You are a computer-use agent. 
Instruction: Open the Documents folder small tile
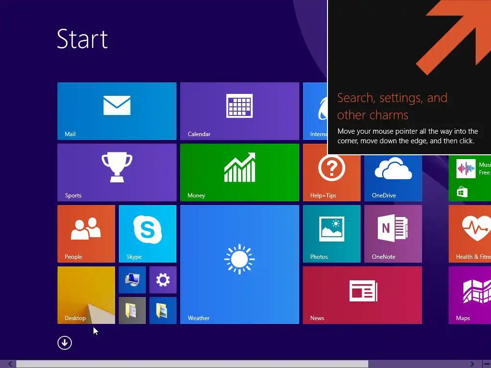[x=132, y=310]
